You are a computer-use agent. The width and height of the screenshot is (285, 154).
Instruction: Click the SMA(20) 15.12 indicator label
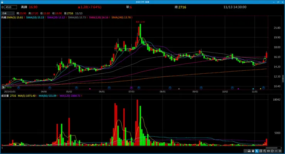57,17
